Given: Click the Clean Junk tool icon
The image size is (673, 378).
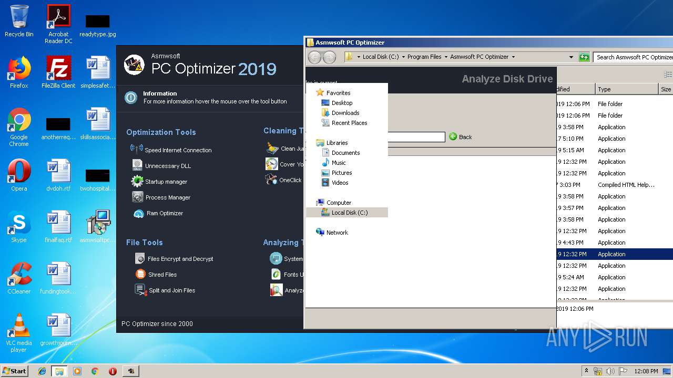Looking at the screenshot, I should pyautogui.click(x=272, y=148).
